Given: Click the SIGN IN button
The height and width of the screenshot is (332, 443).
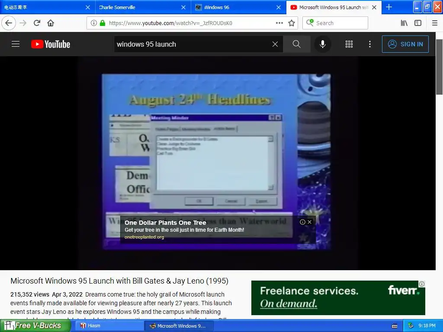Looking at the screenshot, I should coord(405,44).
